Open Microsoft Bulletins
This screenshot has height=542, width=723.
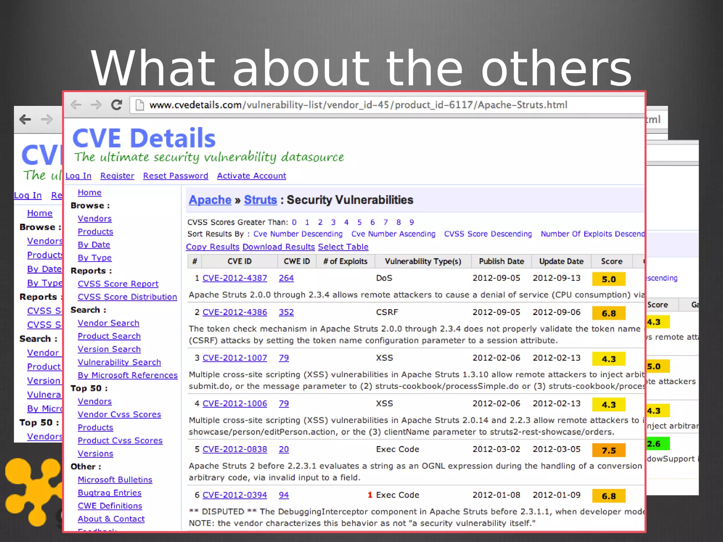coord(115,480)
